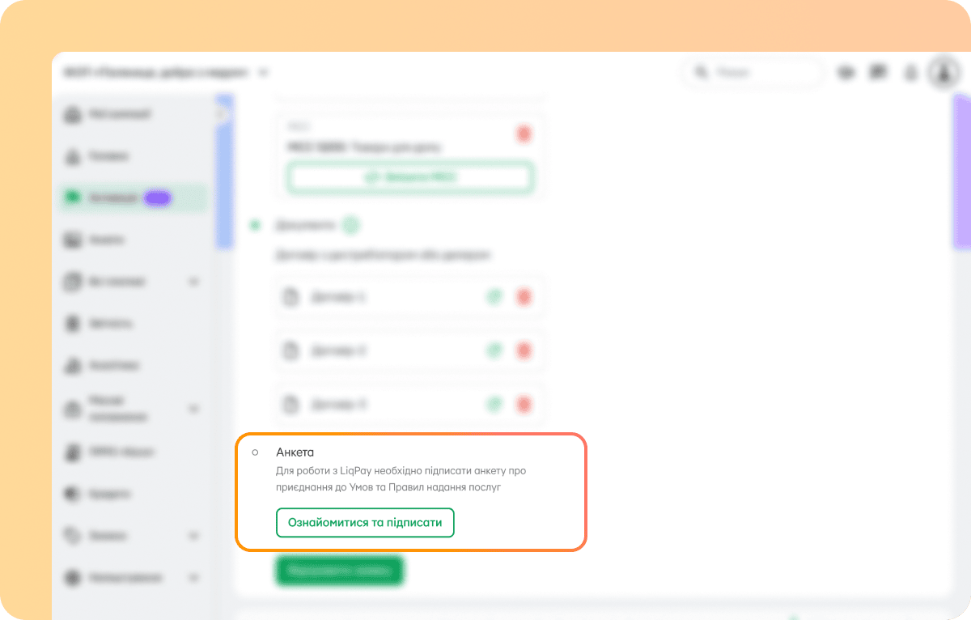Click the "Ознайомитися та підписати" button
971x620 pixels.
(x=365, y=522)
